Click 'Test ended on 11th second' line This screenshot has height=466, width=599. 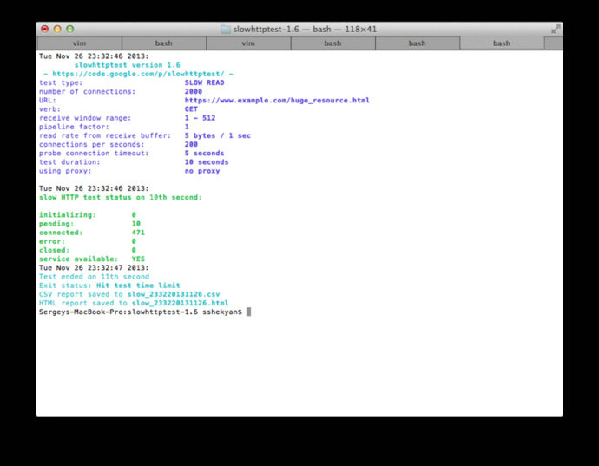[x=94, y=277]
